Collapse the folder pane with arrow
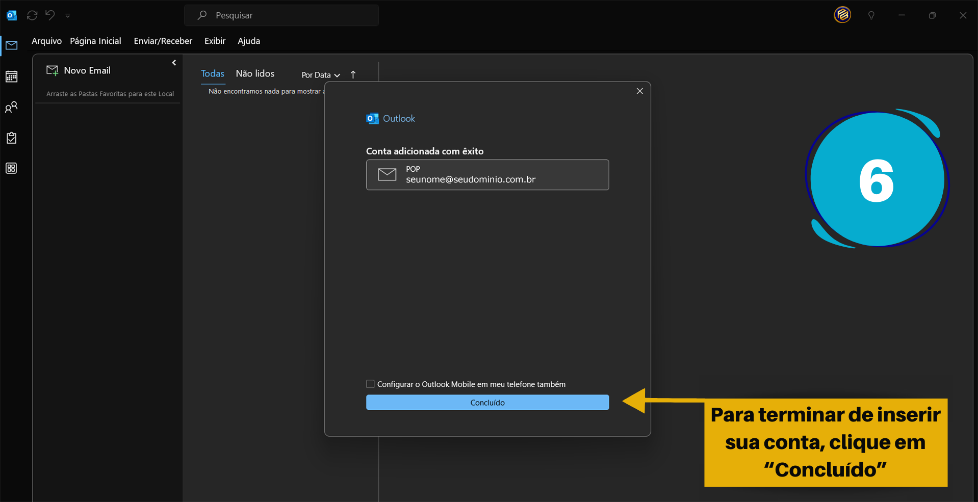Viewport: 978px width, 502px height. [174, 63]
